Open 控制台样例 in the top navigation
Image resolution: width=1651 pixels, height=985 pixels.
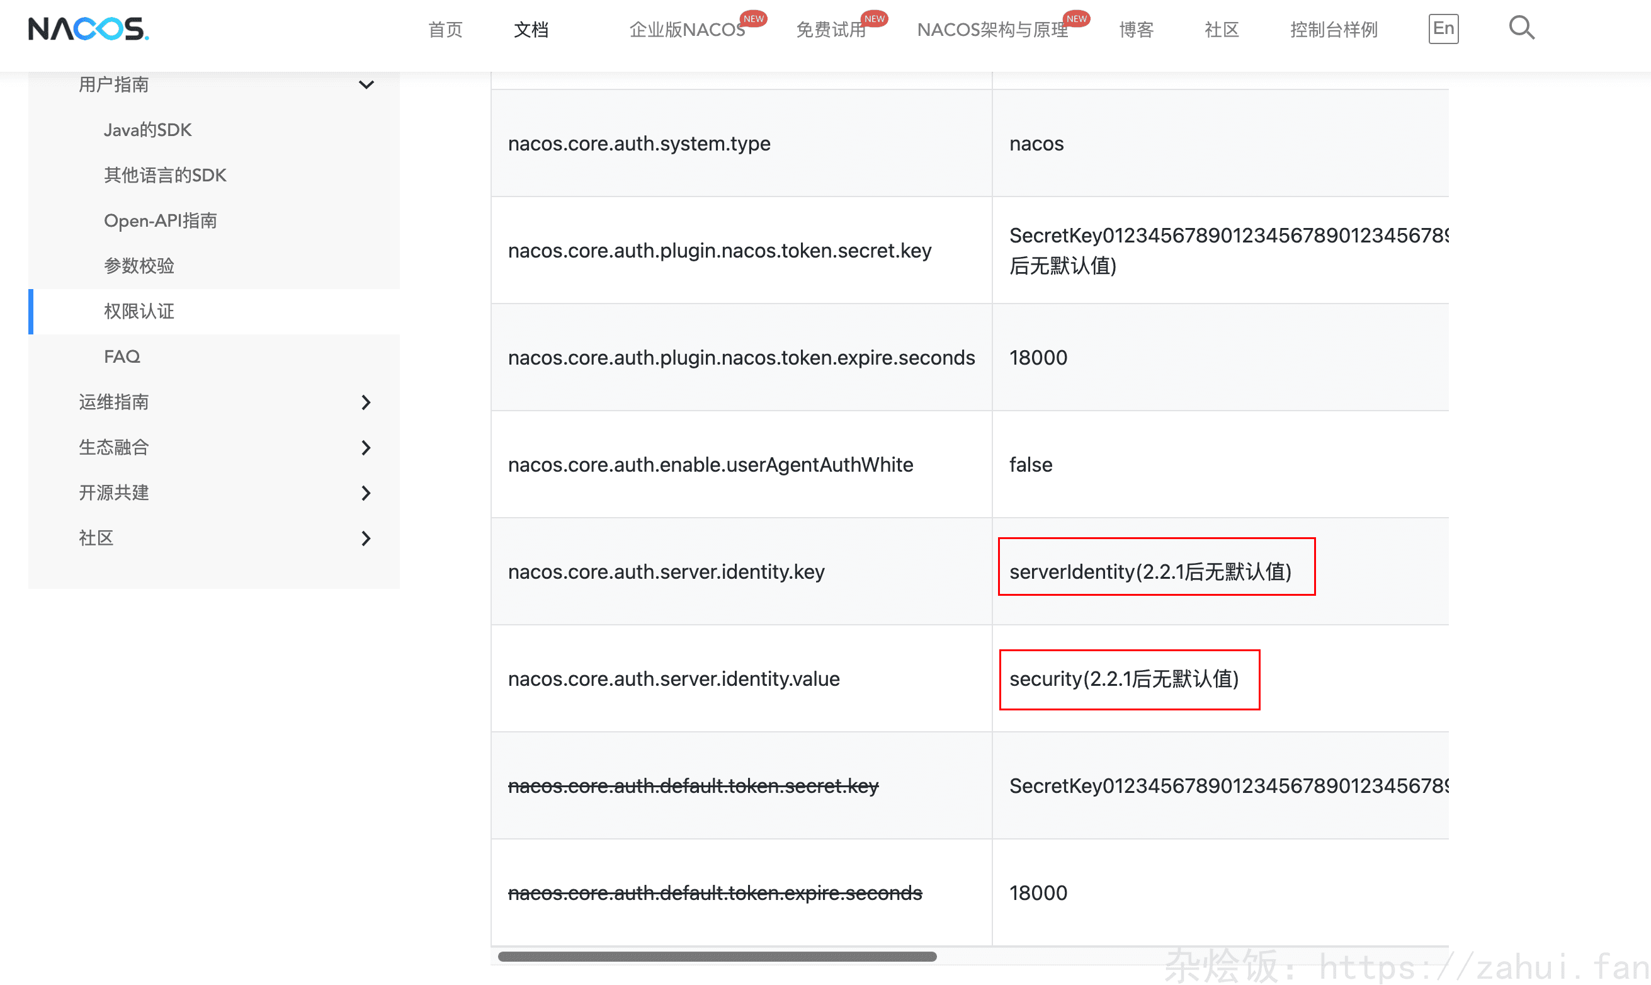click(x=1333, y=29)
